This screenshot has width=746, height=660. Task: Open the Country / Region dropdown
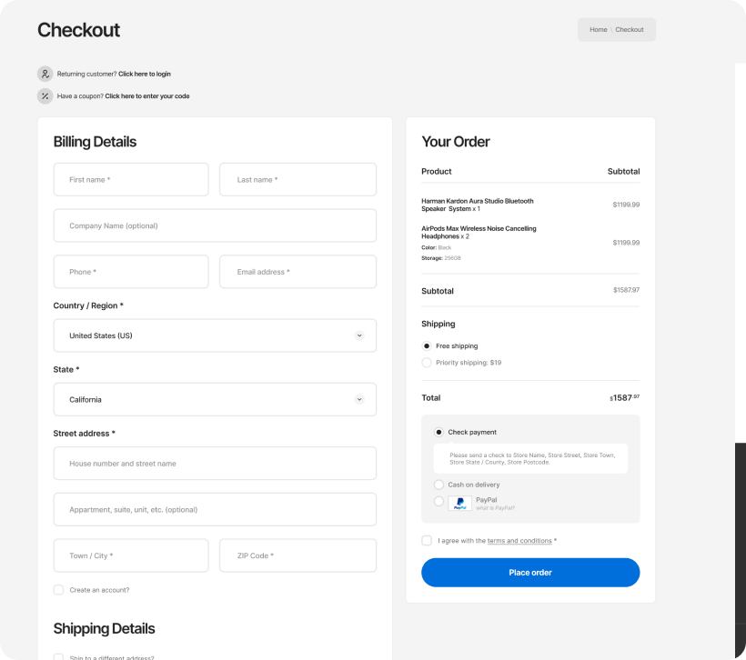(x=215, y=335)
